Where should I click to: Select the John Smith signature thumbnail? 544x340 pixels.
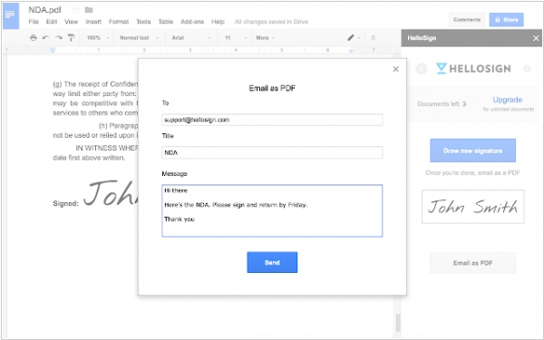click(x=473, y=207)
